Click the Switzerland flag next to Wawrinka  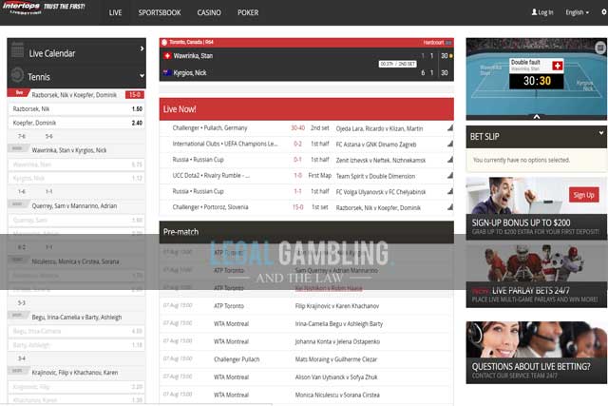(167, 56)
